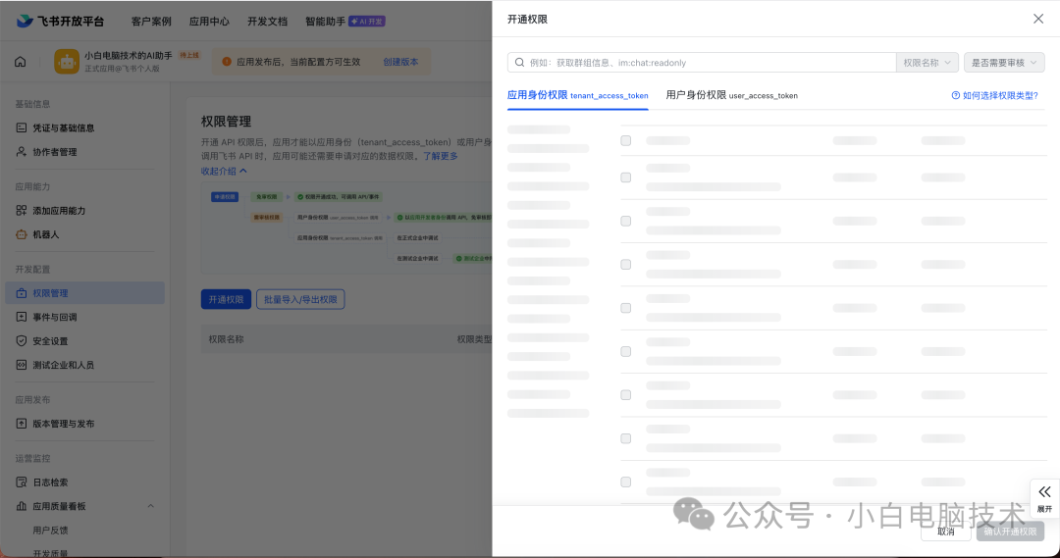Switch to 用户身份权限 user_access_token tab

[x=731, y=95]
